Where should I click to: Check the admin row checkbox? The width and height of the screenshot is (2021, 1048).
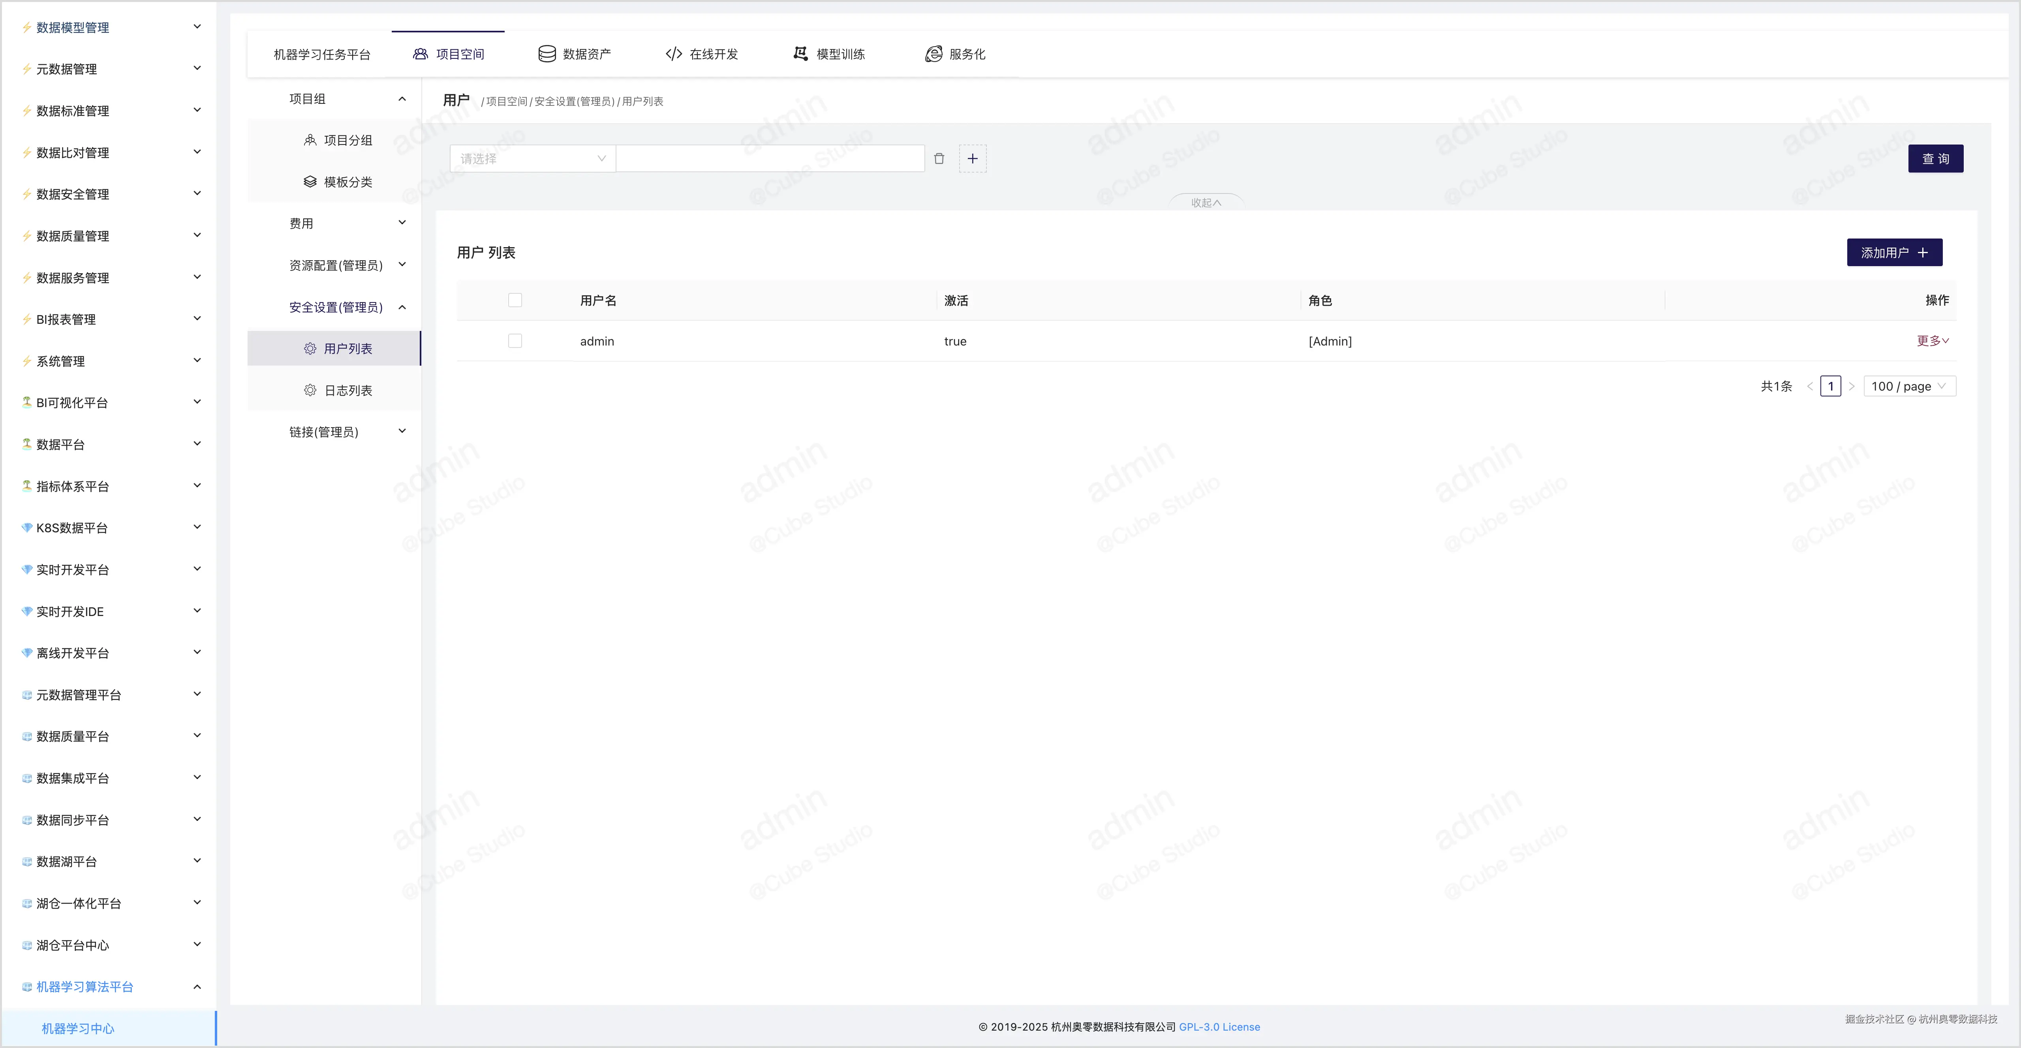[515, 341]
